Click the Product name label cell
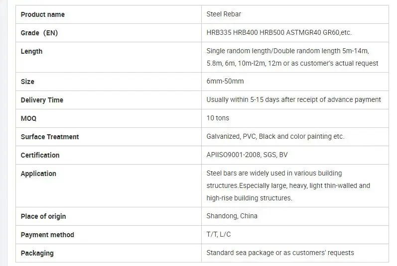The width and height of the screenshot is (397, 266). 43,14
